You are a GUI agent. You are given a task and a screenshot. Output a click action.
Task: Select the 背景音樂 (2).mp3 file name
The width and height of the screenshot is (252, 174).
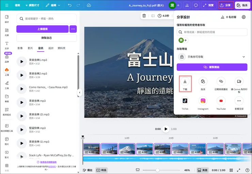pos(39,114)
